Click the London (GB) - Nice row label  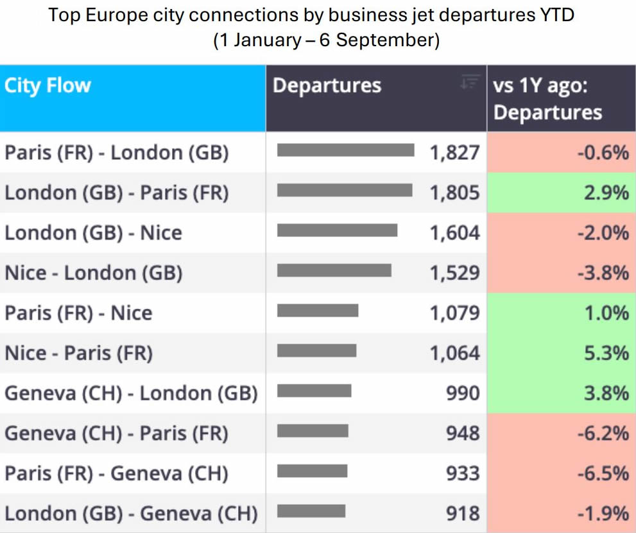(93, 232)
